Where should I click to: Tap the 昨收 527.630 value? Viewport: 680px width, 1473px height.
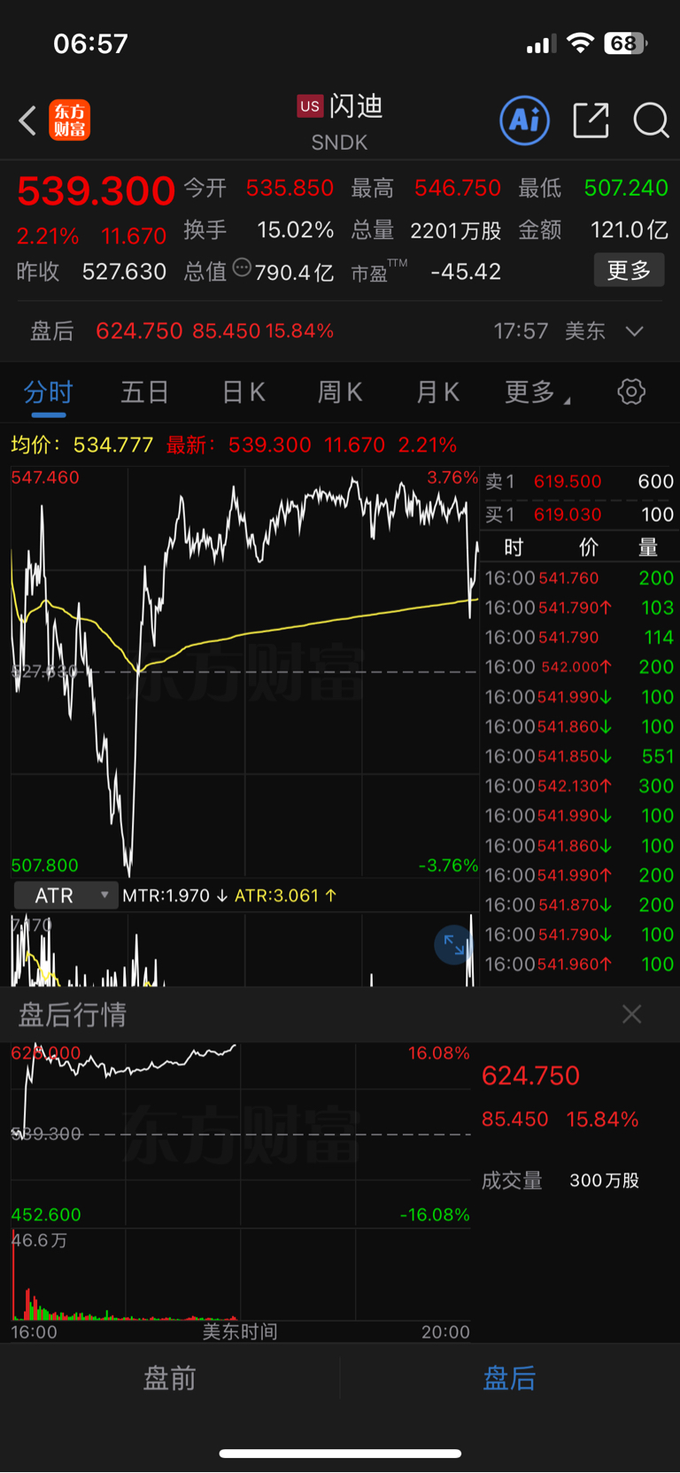[124, 272]
